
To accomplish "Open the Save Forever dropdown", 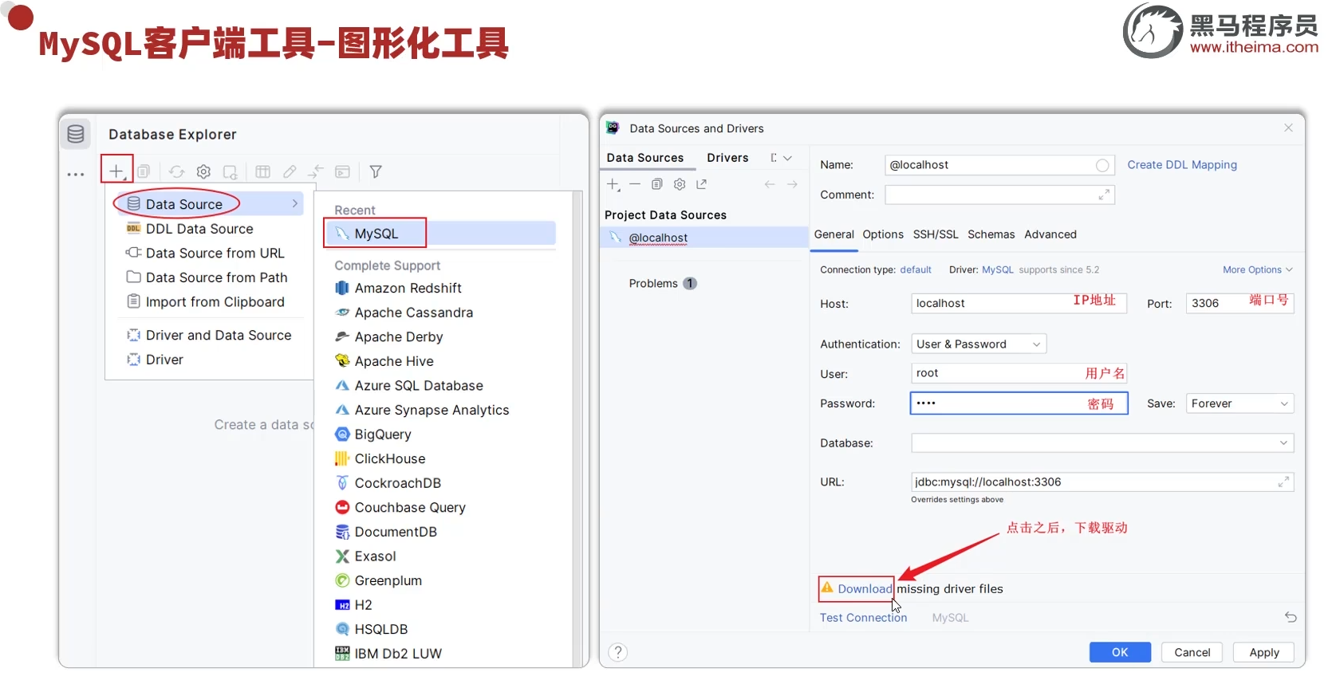I will pos(1239,403).
